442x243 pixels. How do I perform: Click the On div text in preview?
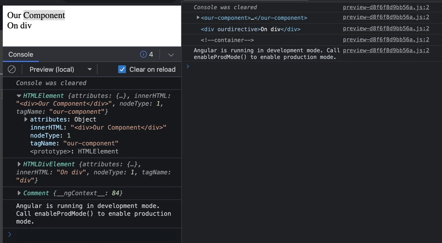[19, 25]
